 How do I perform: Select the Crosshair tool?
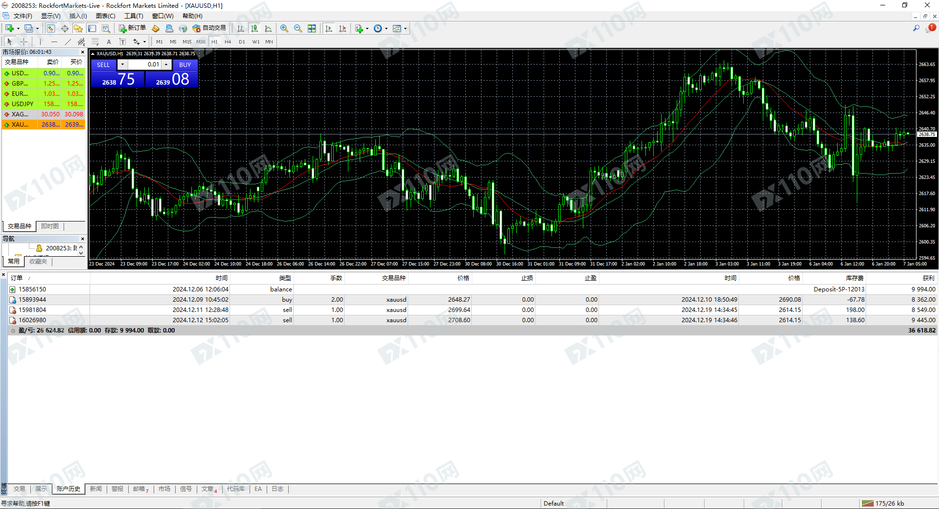(23, 42)
